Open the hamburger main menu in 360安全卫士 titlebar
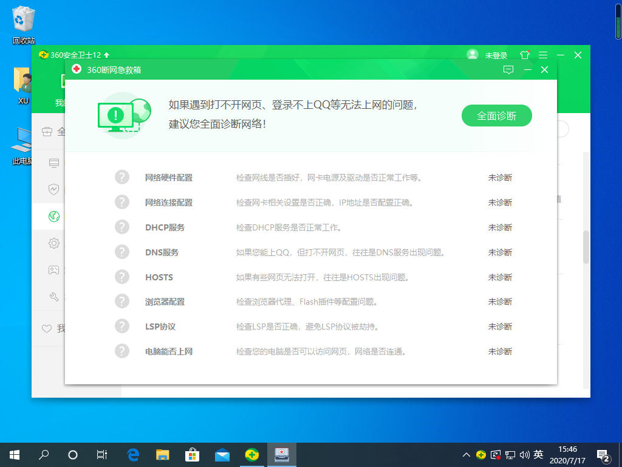The width and height of the screenshot is (622, 467). (543, 55)
